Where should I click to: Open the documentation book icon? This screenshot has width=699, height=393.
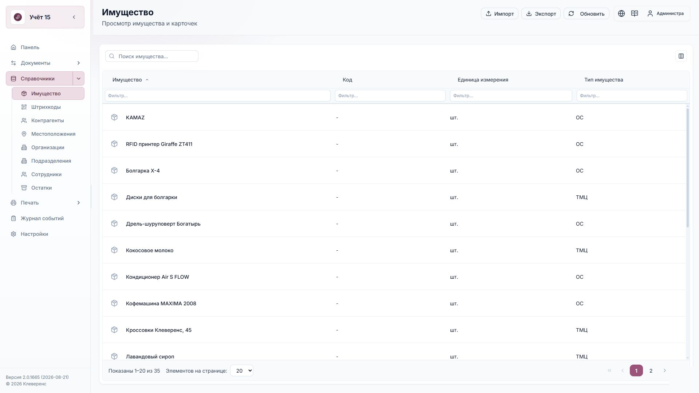point(635,13)
